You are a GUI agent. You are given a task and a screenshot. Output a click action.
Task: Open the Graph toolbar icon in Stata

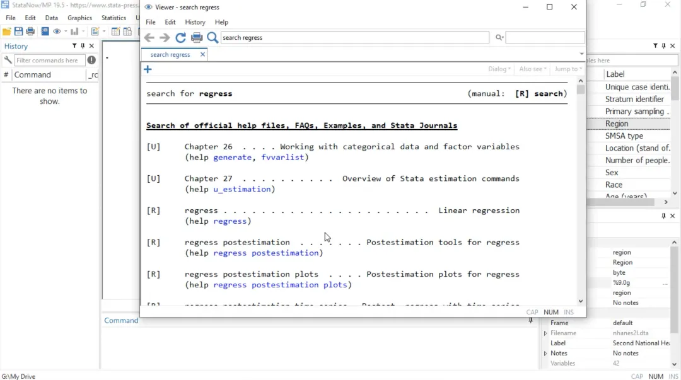(74, 32)
